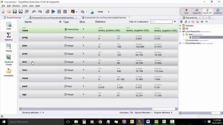The width and height of the screenshot is (223, 125).
Task: Open the Tools menu
Action: [25, 6]
